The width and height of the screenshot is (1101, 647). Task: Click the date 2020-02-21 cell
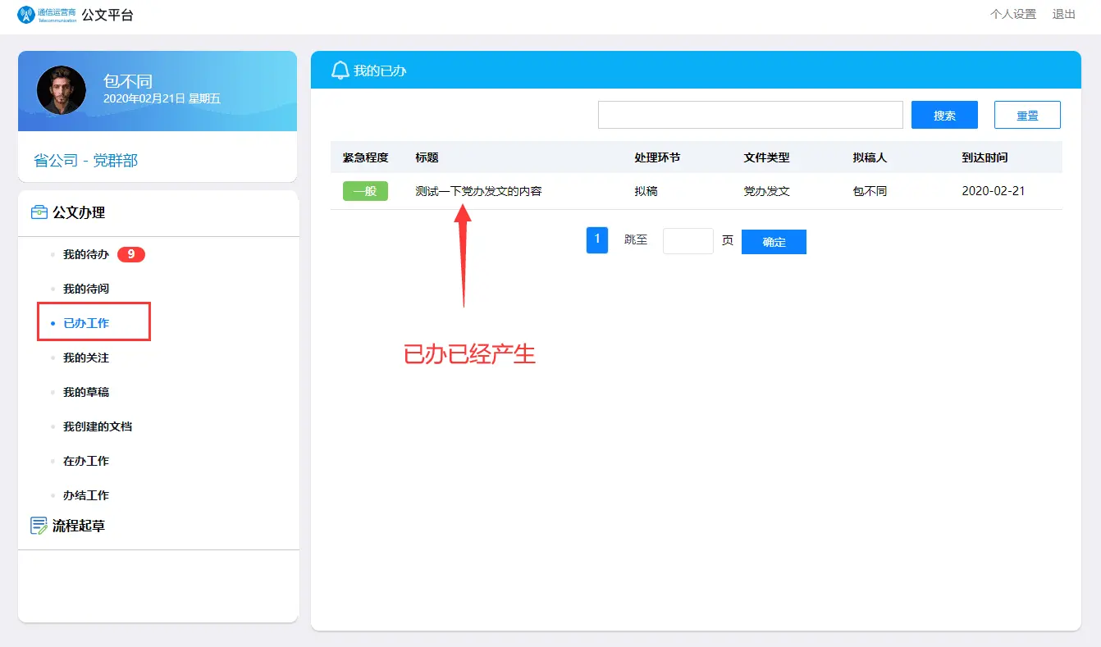(x=994, y=191)
